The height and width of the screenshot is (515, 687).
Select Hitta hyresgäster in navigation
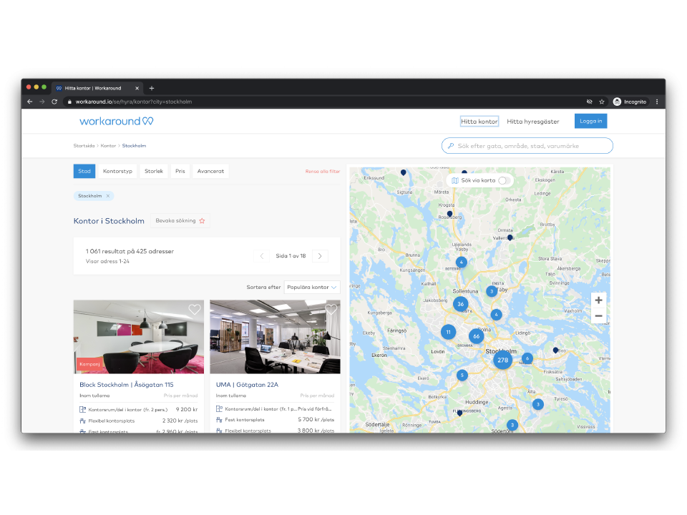click(532, 122)
